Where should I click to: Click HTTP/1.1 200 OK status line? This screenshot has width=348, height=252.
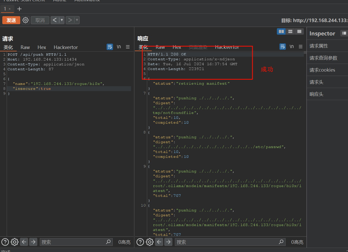[x=167, y=54]
